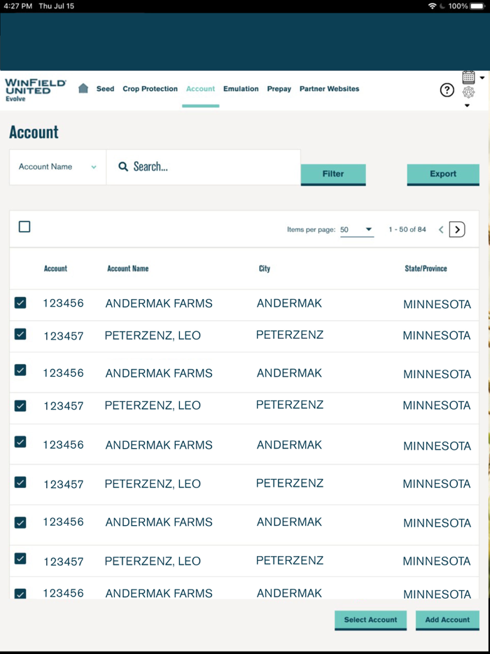Click city PETERZENZ in the second row
Viewport: 490px width, 654px height.
[x=289, y=335]
